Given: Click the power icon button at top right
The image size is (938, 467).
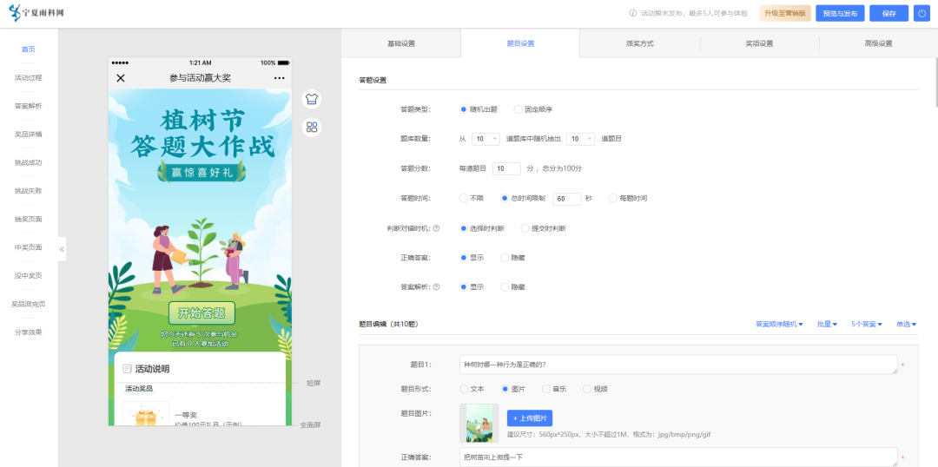Looking at the screenshot, I should coord(921,13).
